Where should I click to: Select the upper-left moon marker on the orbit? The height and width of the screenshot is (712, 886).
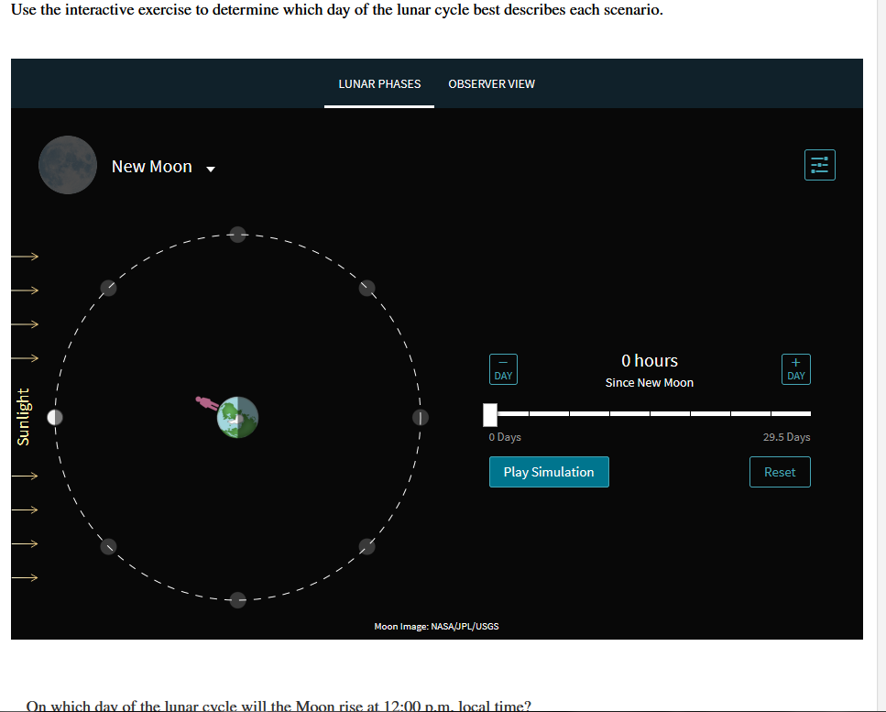point(108,288)
